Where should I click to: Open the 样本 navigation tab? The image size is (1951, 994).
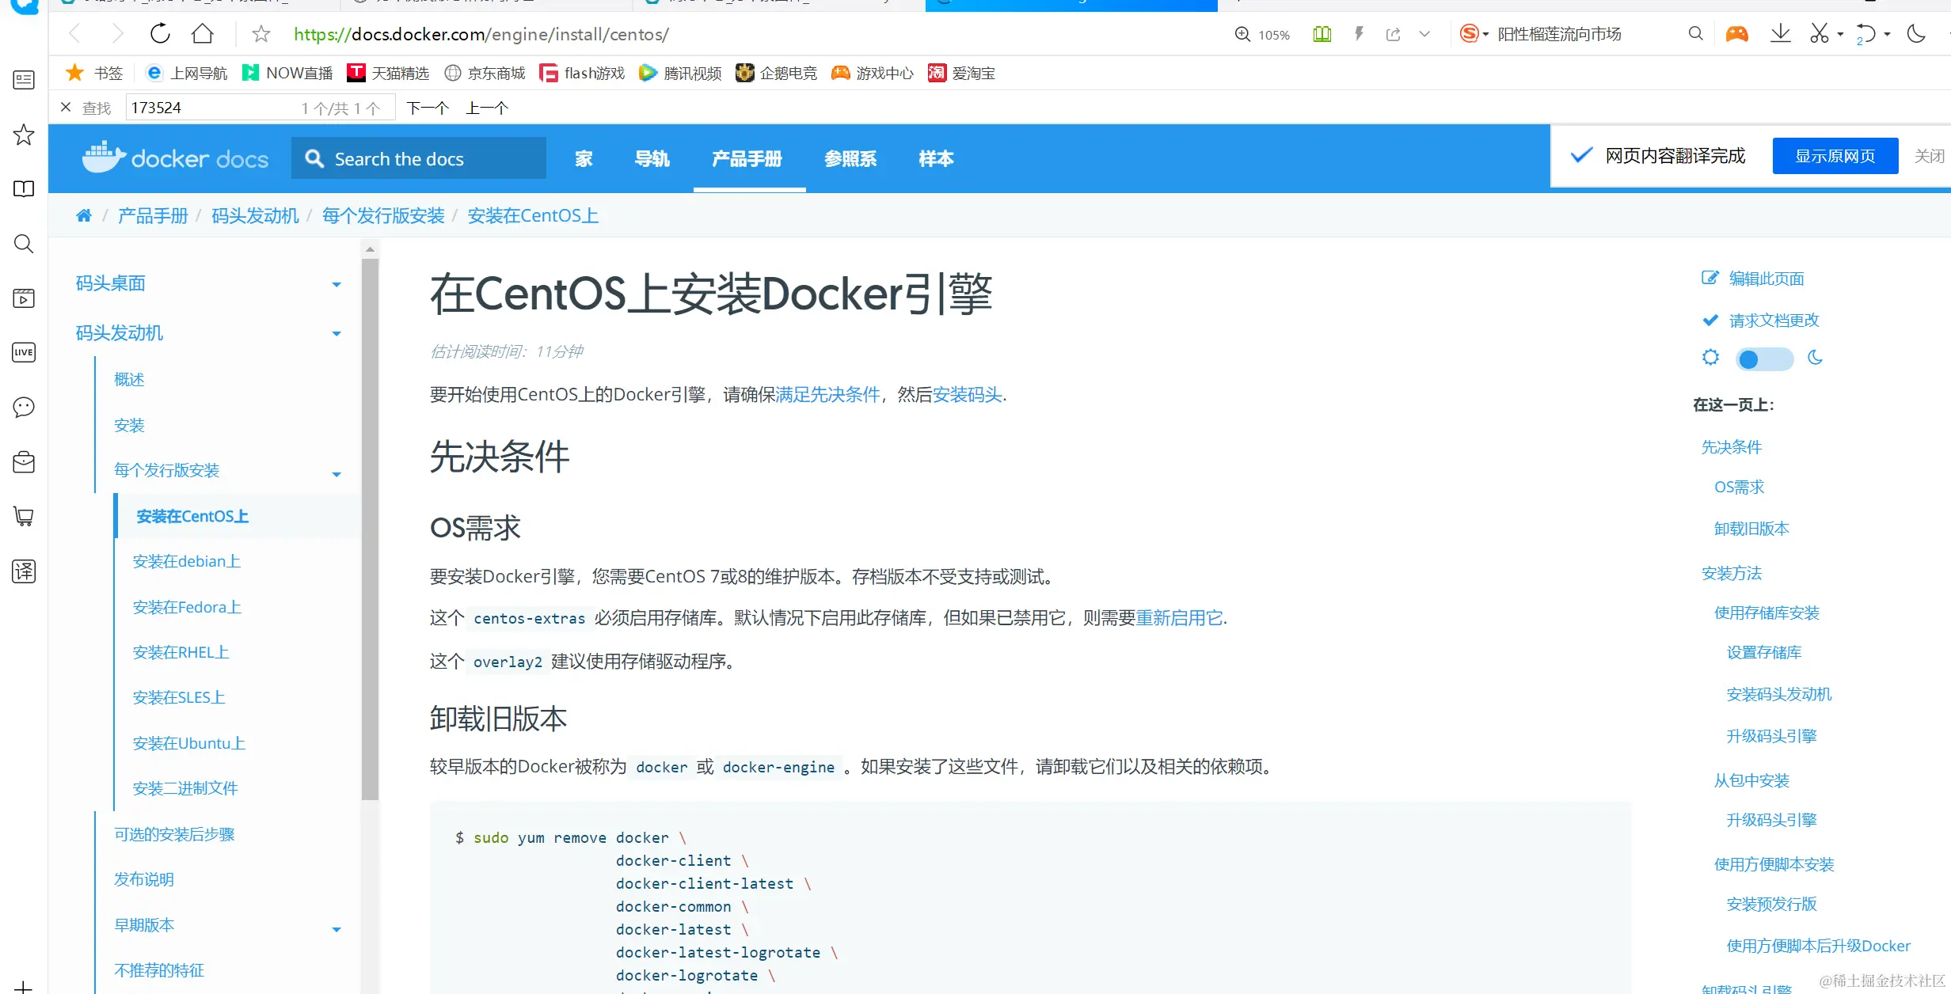click(x=935, y=159)
